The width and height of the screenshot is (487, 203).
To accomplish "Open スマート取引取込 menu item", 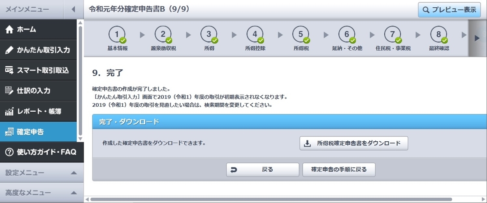I will pyautogui.click(x=39, y=70).
